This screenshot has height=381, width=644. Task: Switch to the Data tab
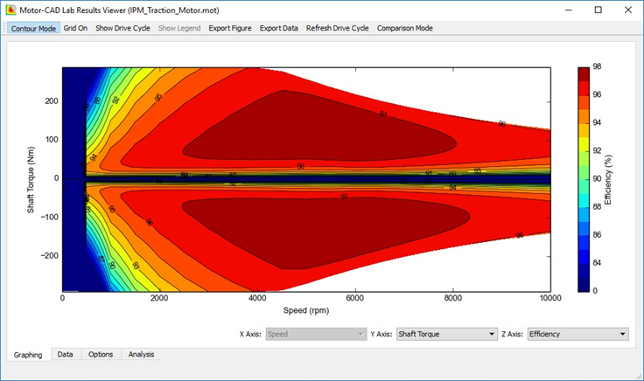click(x=65, y=354)
